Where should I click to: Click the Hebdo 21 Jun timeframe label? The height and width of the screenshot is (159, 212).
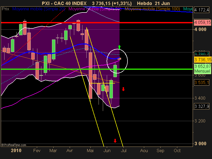coord(153,3)
